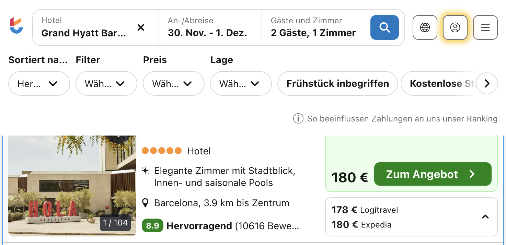506x245 pixels.
Task: Open the hotel photo thumbnail
Action: tap(72, 185)
